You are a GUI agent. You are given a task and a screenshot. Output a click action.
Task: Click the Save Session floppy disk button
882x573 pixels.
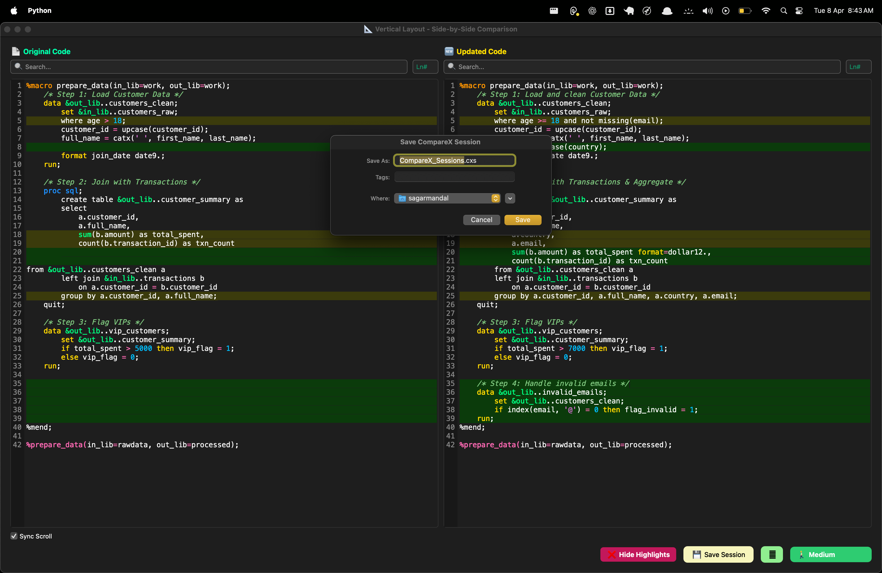[718, 554]
